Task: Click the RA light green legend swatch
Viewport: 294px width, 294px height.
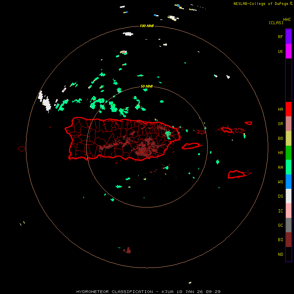Action: click(x=288, y=167)
